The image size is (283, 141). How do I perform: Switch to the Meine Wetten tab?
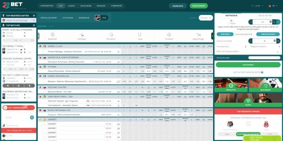click(x=265, y=16)
